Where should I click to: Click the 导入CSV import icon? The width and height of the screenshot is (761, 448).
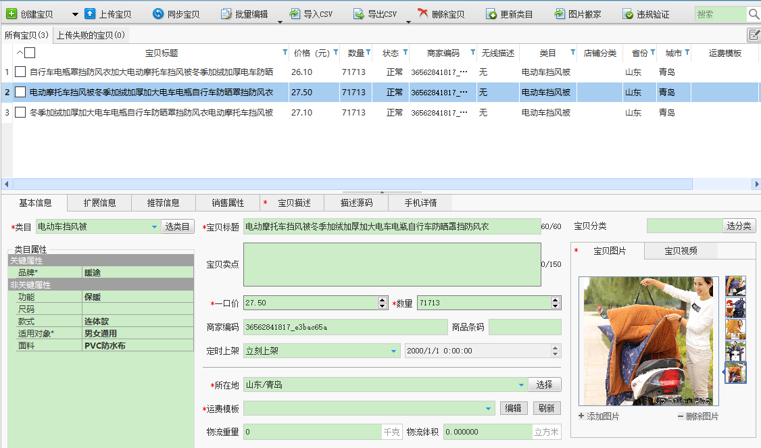[295, 14]
